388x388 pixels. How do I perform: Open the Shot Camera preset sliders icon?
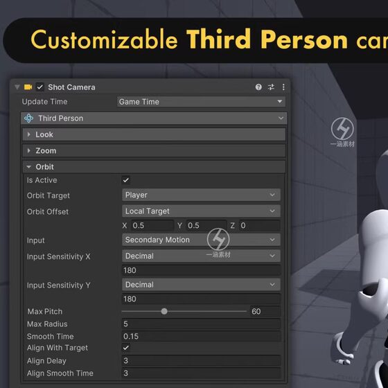coord(271,87)
